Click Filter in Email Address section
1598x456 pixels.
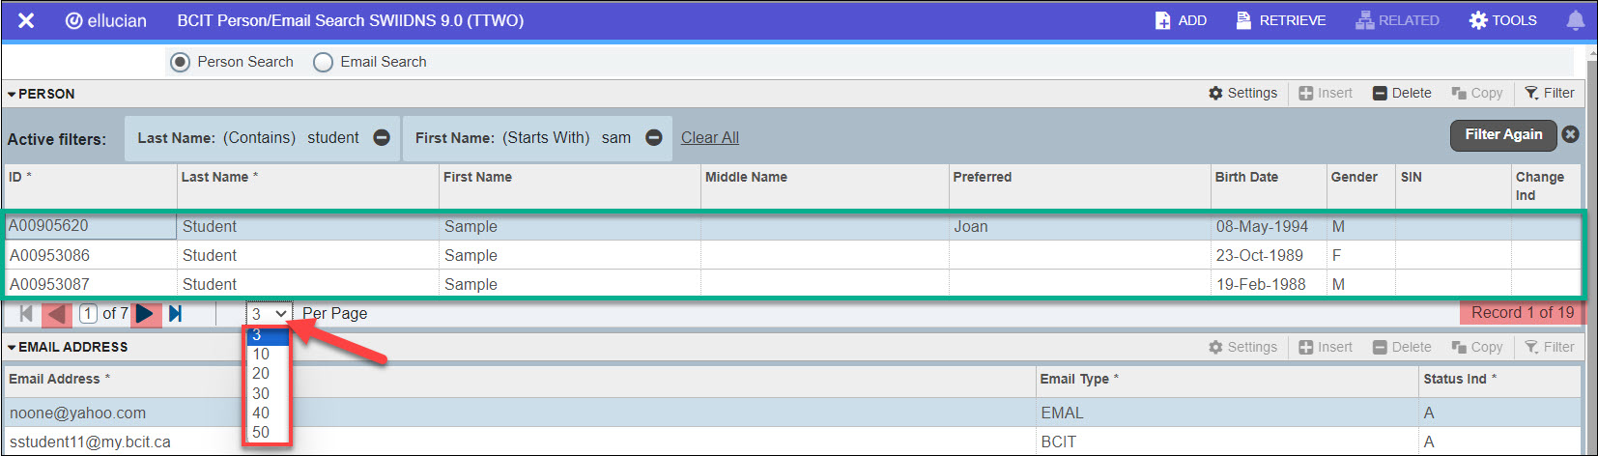tap(1550, 347)
